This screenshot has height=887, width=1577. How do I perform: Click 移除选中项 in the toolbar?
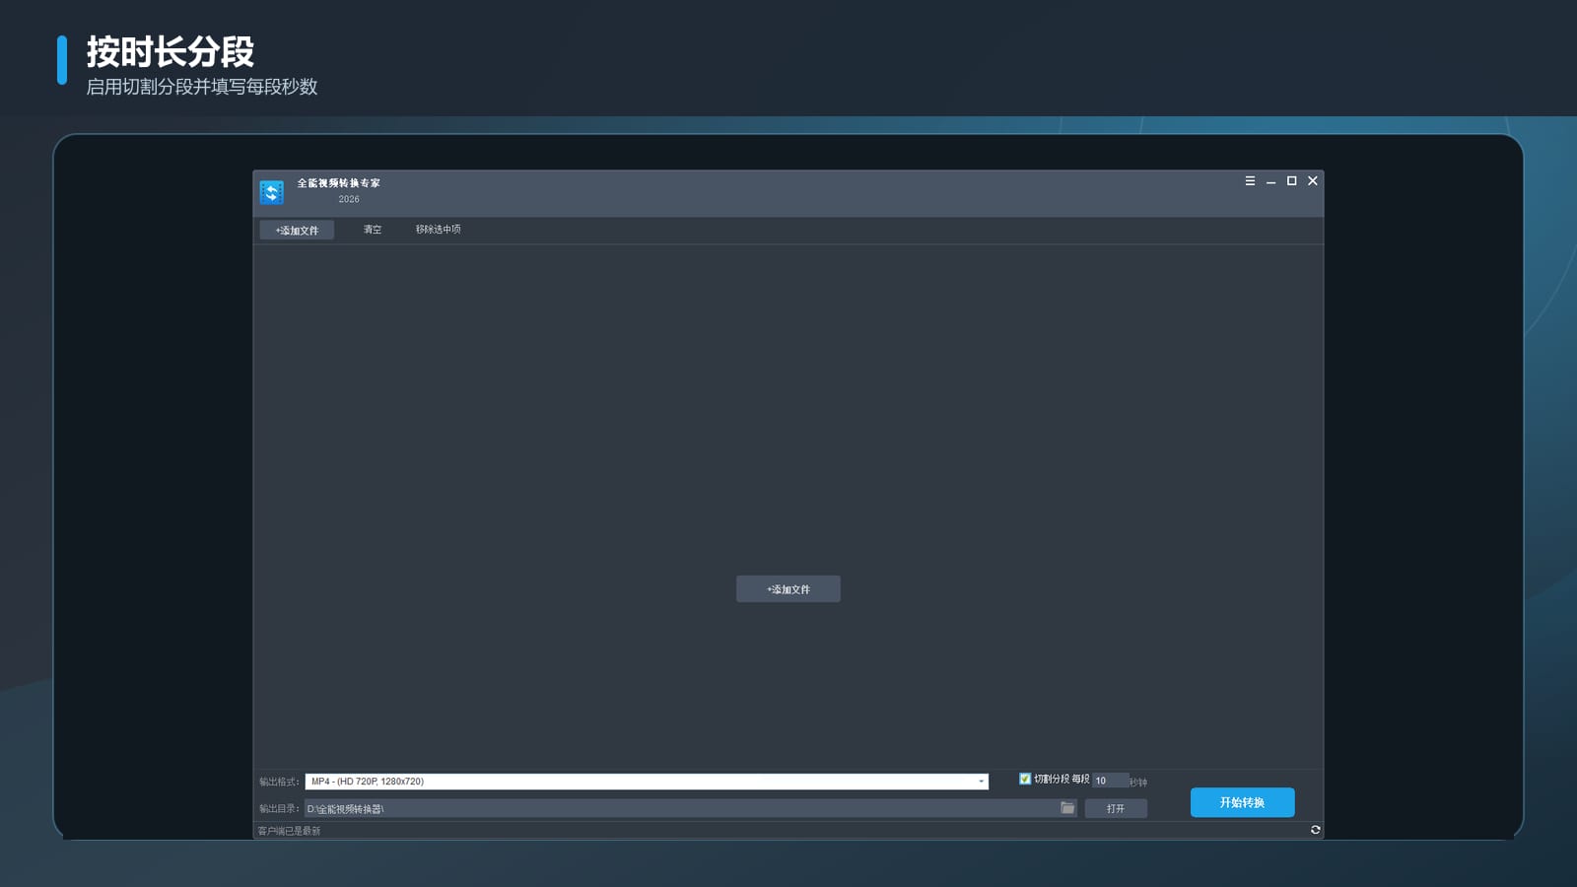click(x=438, y=230)
